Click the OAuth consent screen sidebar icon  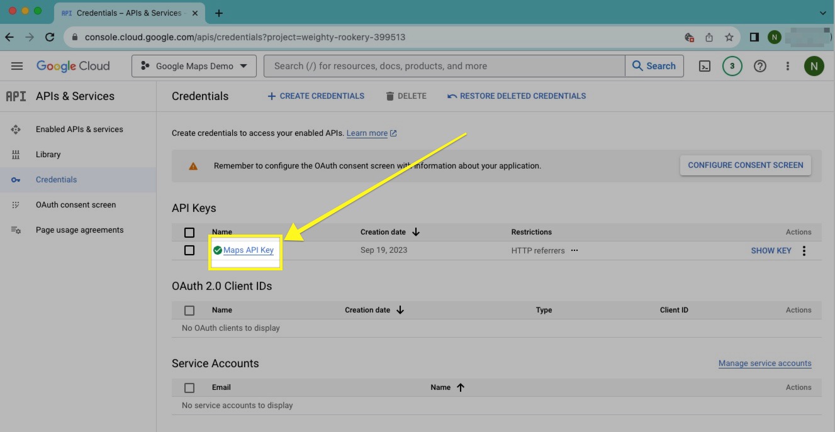16,205
